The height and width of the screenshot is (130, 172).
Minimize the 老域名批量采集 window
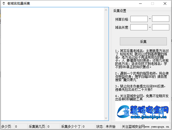(140, 3)
